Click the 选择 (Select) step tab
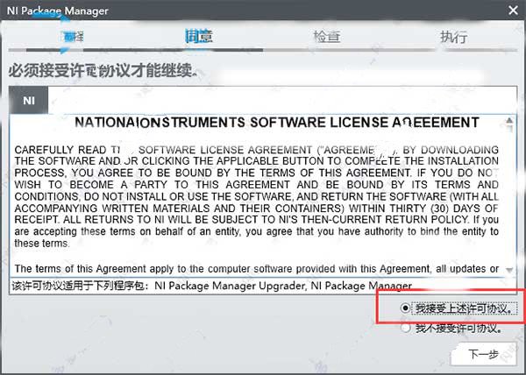This screenshot has width=526, height=375. (74, 37)
